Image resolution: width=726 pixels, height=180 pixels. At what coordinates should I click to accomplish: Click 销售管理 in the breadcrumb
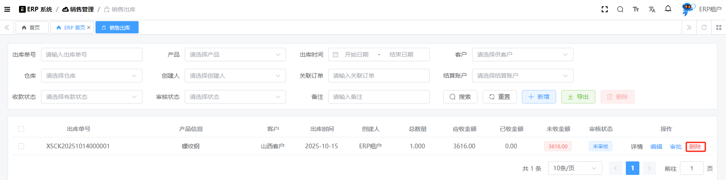pyautogui.click(x=78, y=9)
